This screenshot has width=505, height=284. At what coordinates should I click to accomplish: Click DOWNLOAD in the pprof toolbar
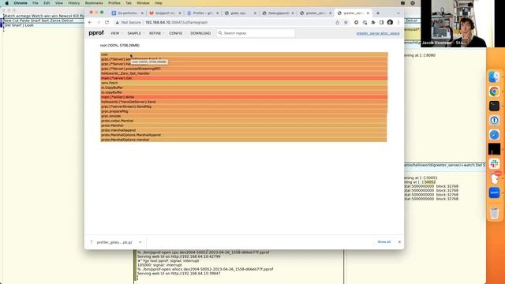point(200,33)
